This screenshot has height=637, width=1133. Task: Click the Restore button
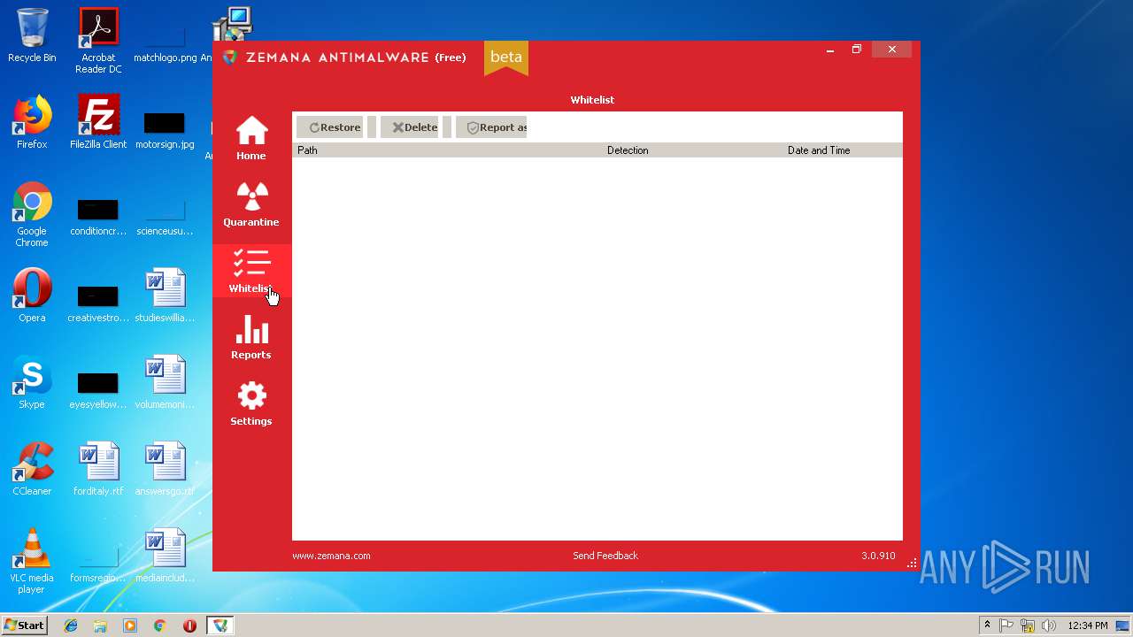[330, 127]
